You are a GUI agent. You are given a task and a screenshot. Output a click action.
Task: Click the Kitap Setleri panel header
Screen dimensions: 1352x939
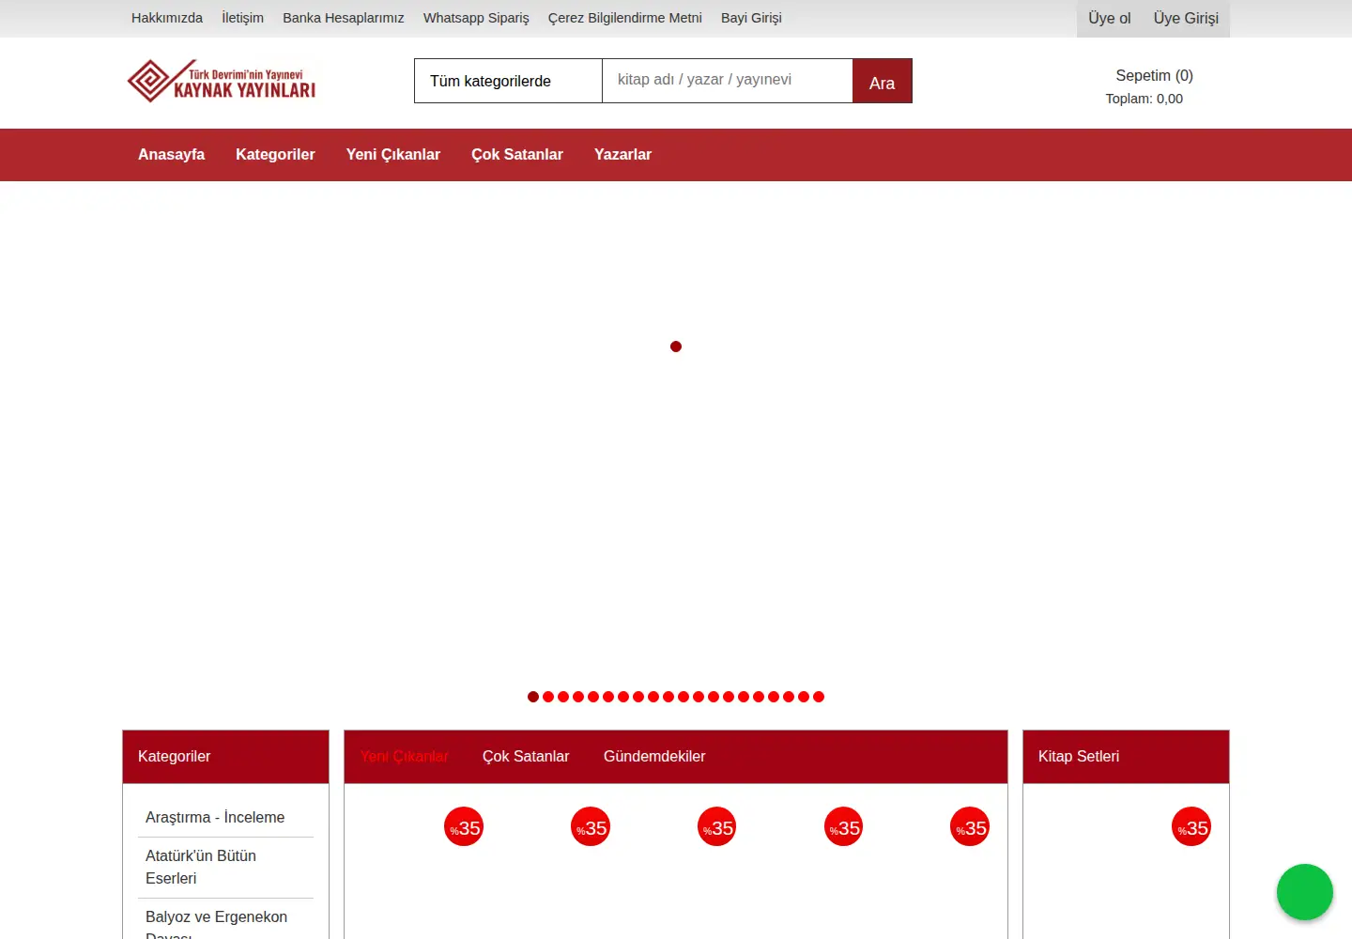click(x=1126, y=757)
